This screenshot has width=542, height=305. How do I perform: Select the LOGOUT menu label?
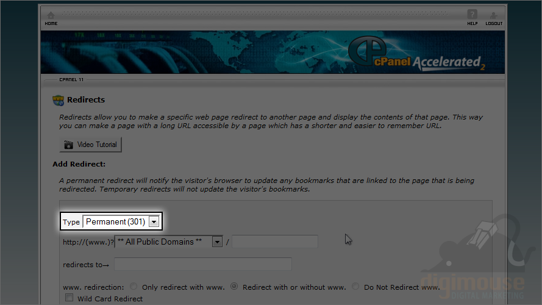[x=494, y=24]
